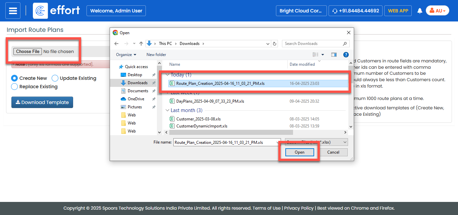Image resolution: width=458 pixels, height=215 pixels.
Task: Click the back navigation arrow in dialog
Action: coord(116,44)
